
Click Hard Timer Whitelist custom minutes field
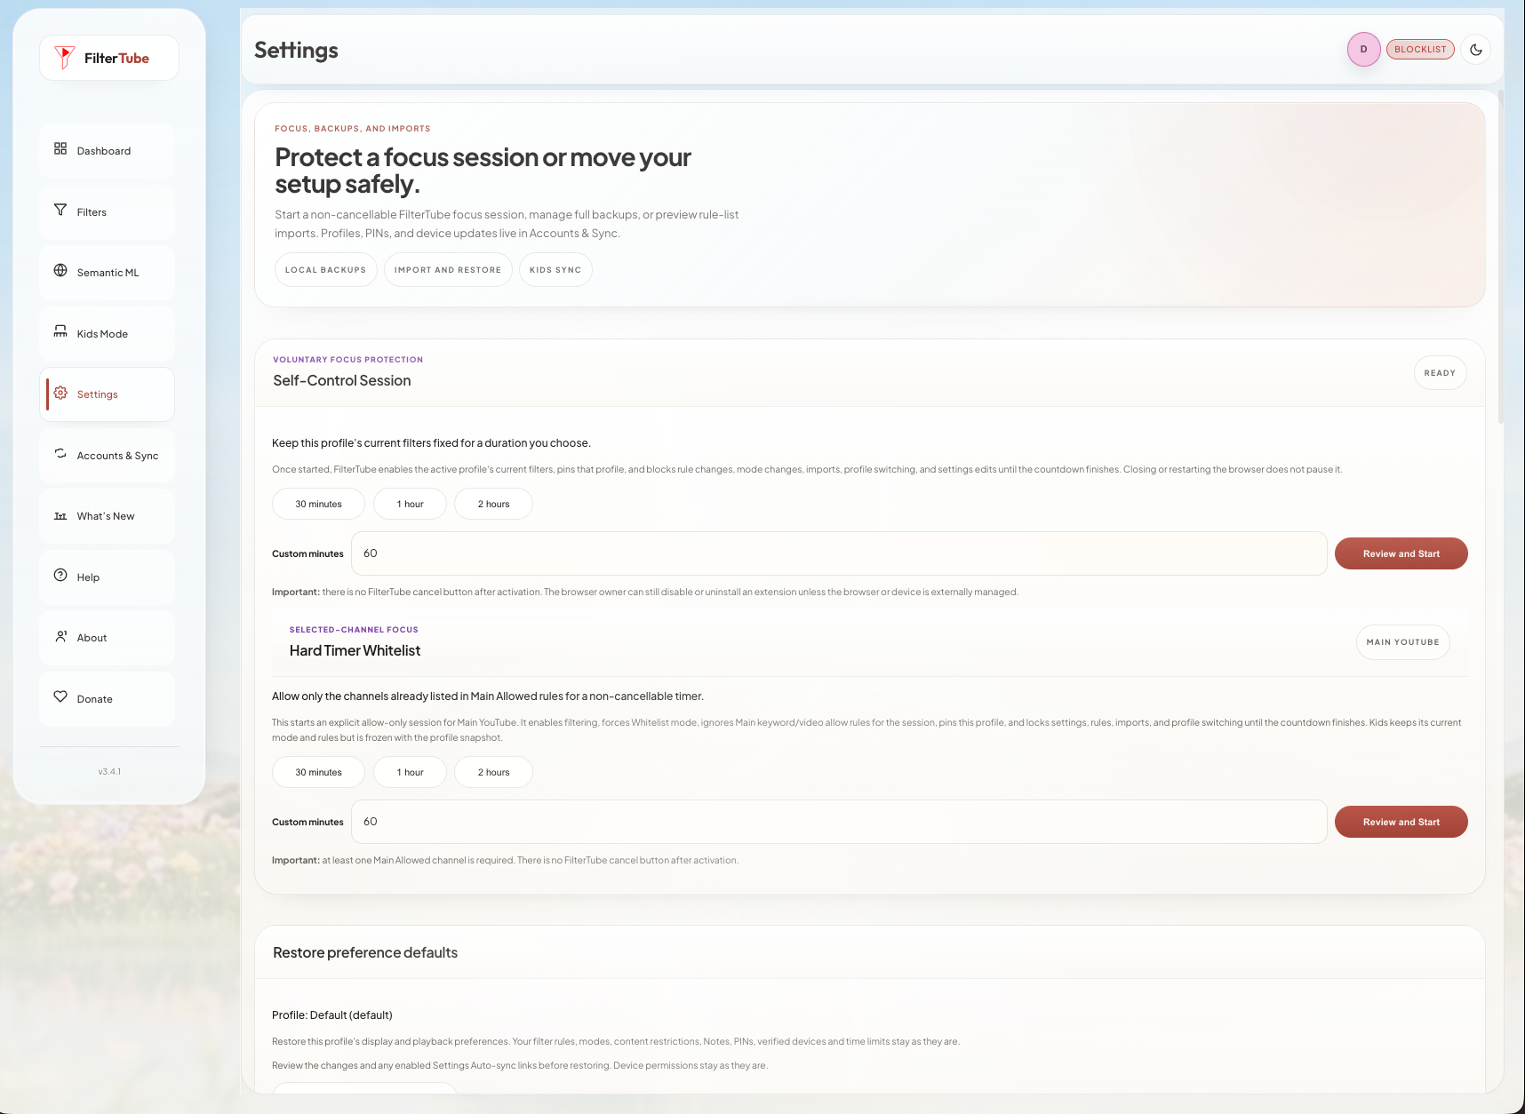point(839,822)
